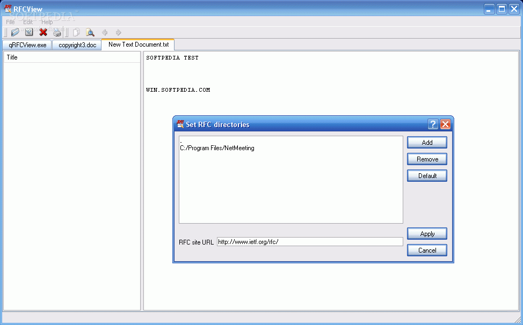Click the find magnifier icon
Image resolution: width=523 pixels, height=325 pixels.
90,32
